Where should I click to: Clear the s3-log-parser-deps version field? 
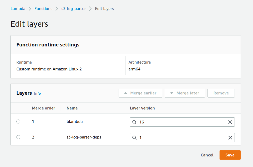point(230,138)
